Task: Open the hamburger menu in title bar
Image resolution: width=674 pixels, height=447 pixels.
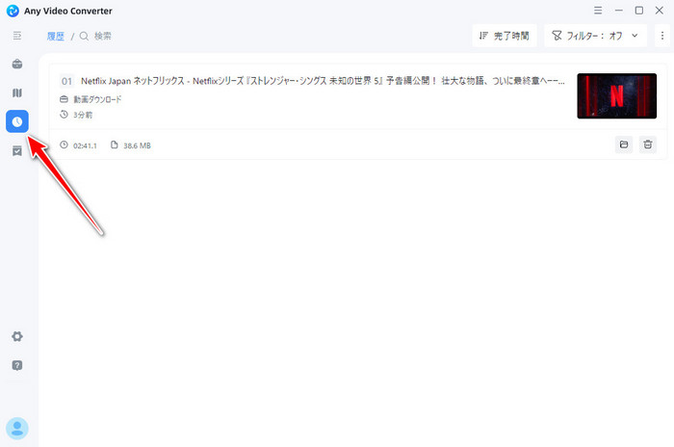Action: click(x=598, y=11)
